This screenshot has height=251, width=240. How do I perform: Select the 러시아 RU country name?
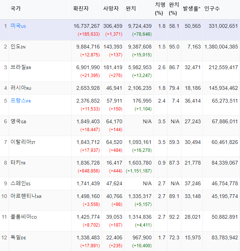(21, 88)
